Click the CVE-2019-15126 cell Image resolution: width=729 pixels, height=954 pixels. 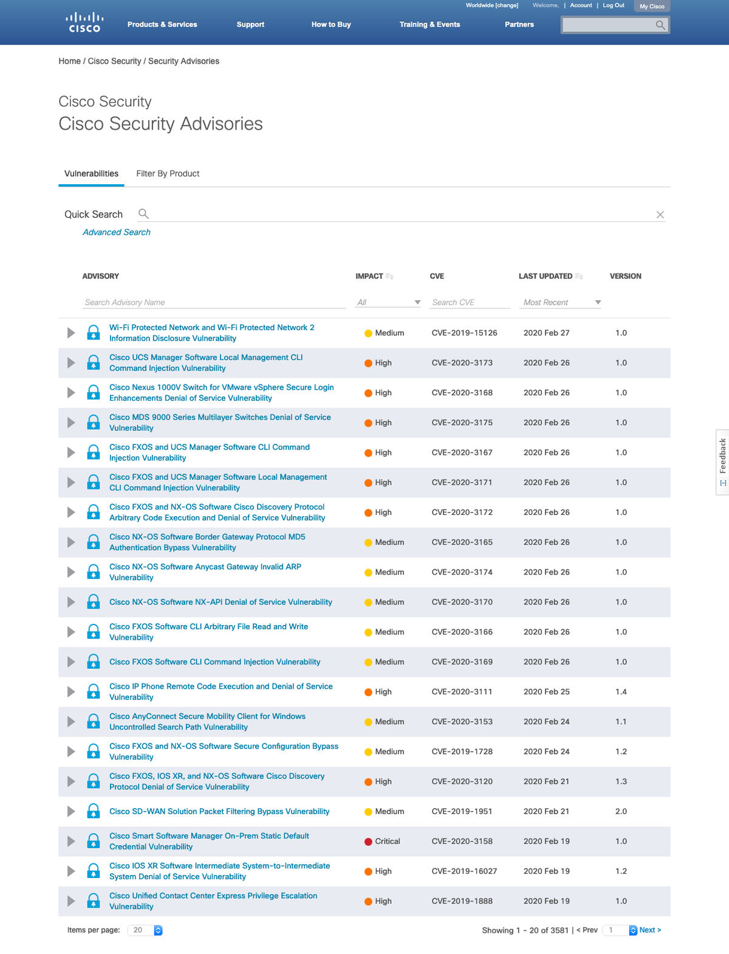[x=464, y=333]
